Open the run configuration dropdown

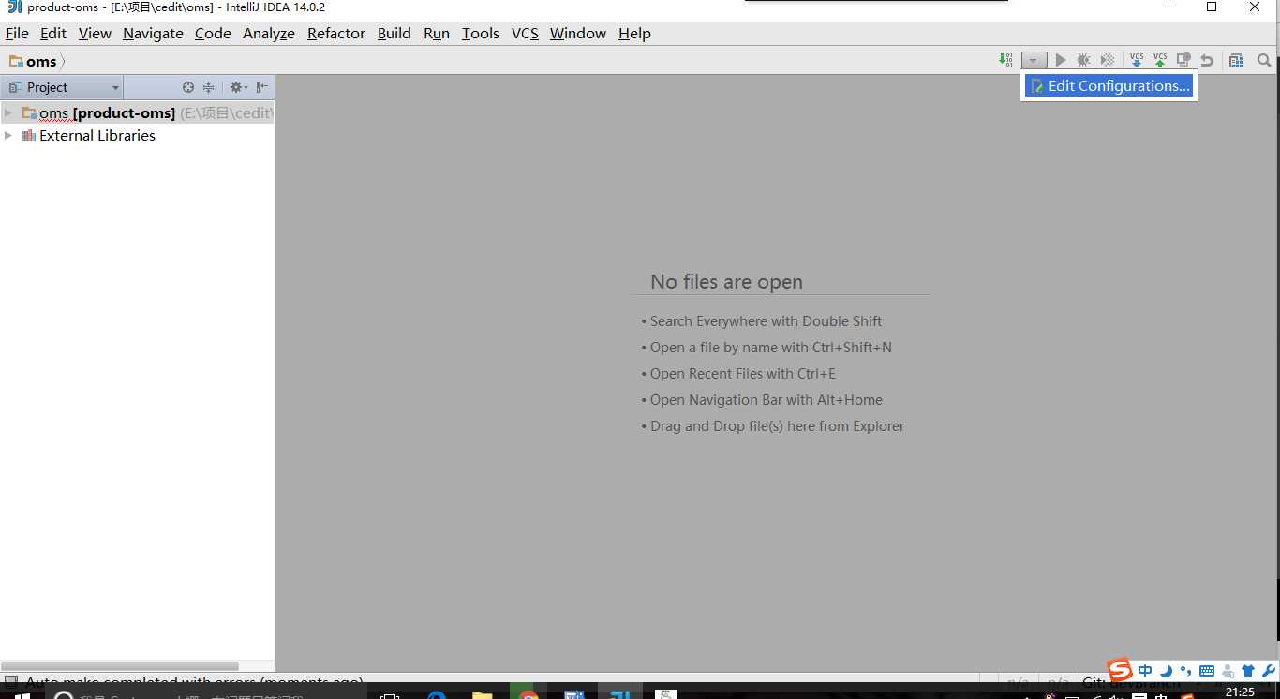click(1034, 60)
